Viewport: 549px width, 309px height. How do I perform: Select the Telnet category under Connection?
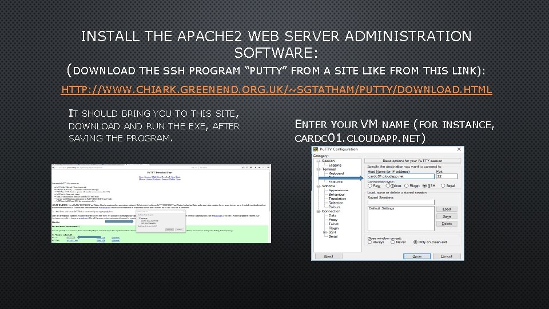333,224
